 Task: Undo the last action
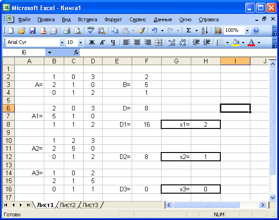(155, 31)
